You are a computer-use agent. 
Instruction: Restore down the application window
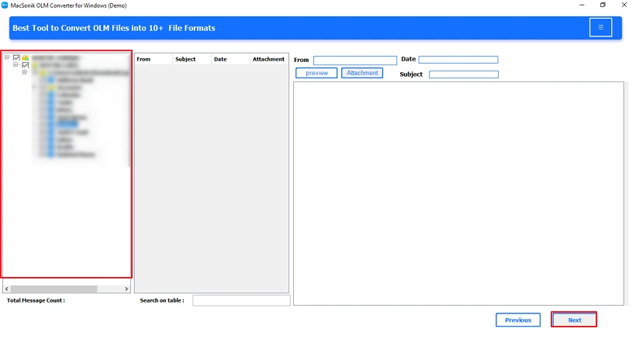[603, 5]
